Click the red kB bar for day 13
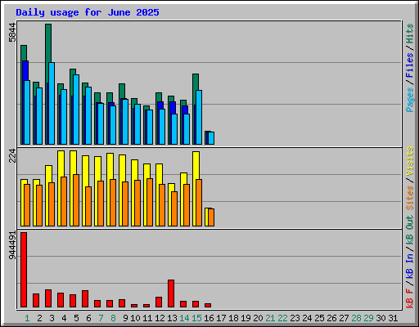Viewport: 419px width, 327px height. pyautogui.click(x=171, y=293)
